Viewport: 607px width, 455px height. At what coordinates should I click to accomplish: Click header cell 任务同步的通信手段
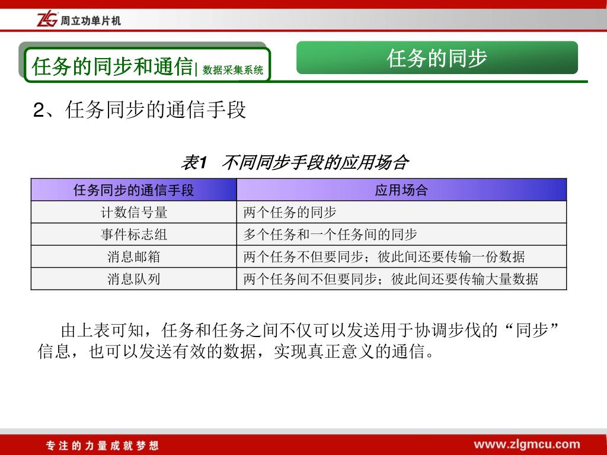[133, 190]
